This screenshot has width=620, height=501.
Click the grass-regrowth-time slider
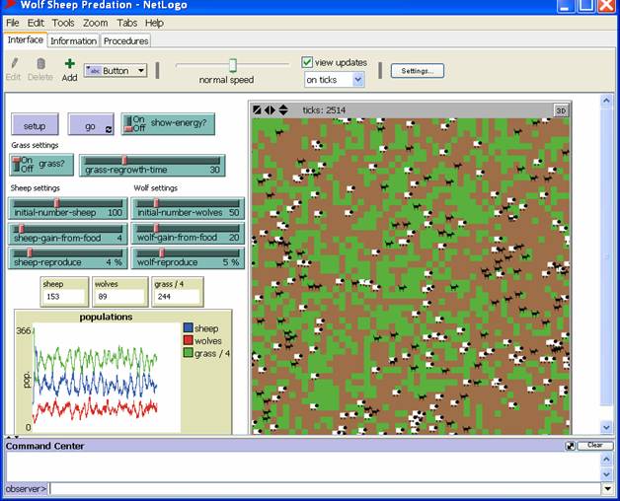coord(152,165)
